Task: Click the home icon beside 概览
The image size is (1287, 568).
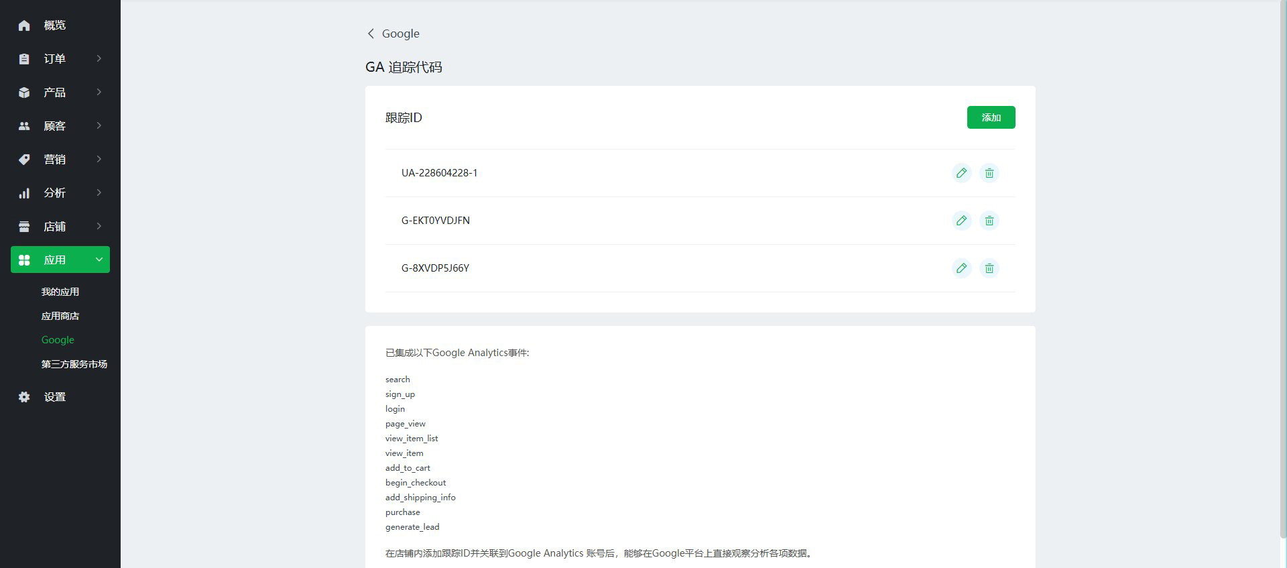Action: (x=24, y=25)
